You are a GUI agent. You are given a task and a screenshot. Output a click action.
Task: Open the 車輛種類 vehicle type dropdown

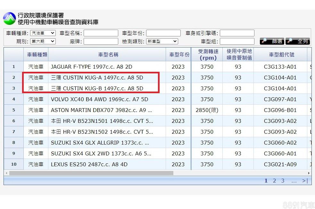tap(43, 33)
